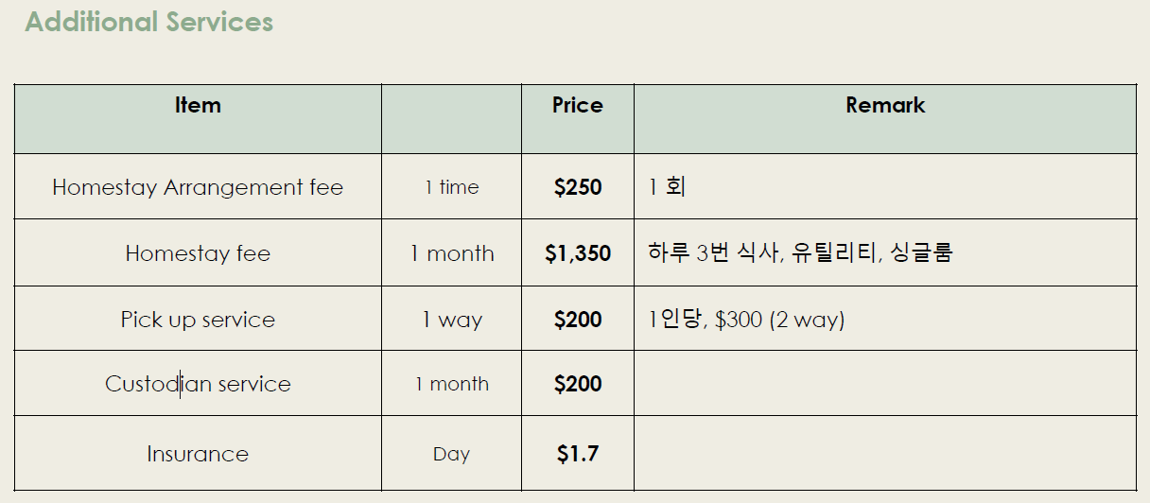Click the Pick up service cell
The image size is (1150, 503).
click(198, 320)
